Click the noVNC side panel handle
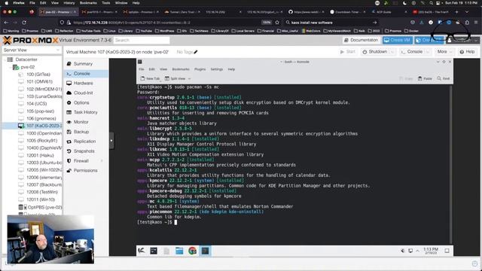Image resolution: width=482 pixels, height=271 pixels. click(111, 141)
